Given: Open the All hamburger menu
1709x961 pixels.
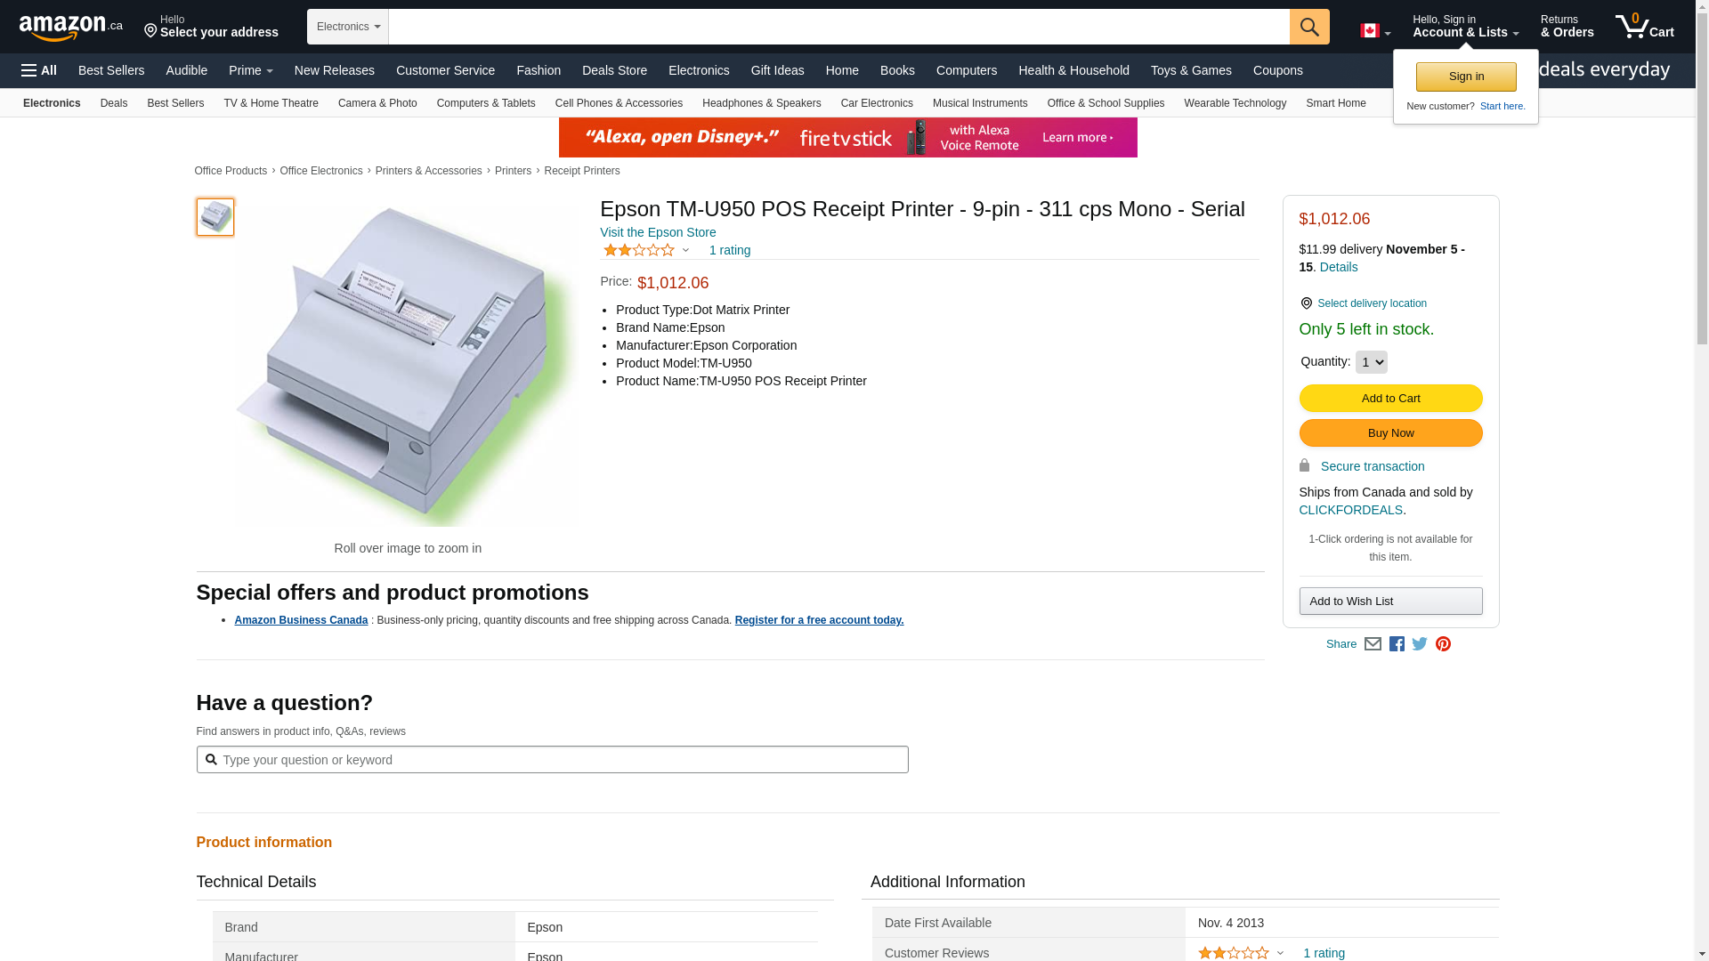Looking at the screenshot, I should (39, 70).
